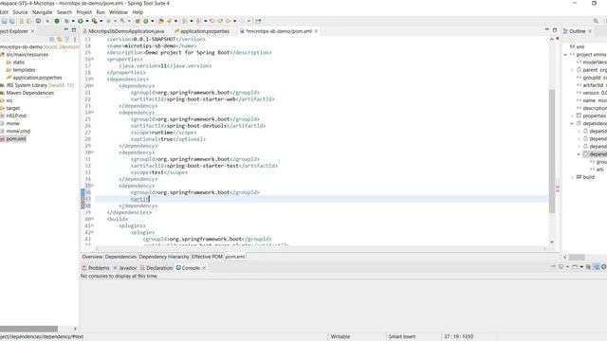
Task: Switch to the Overview POM editor tab
Action: tap(92, 257)
